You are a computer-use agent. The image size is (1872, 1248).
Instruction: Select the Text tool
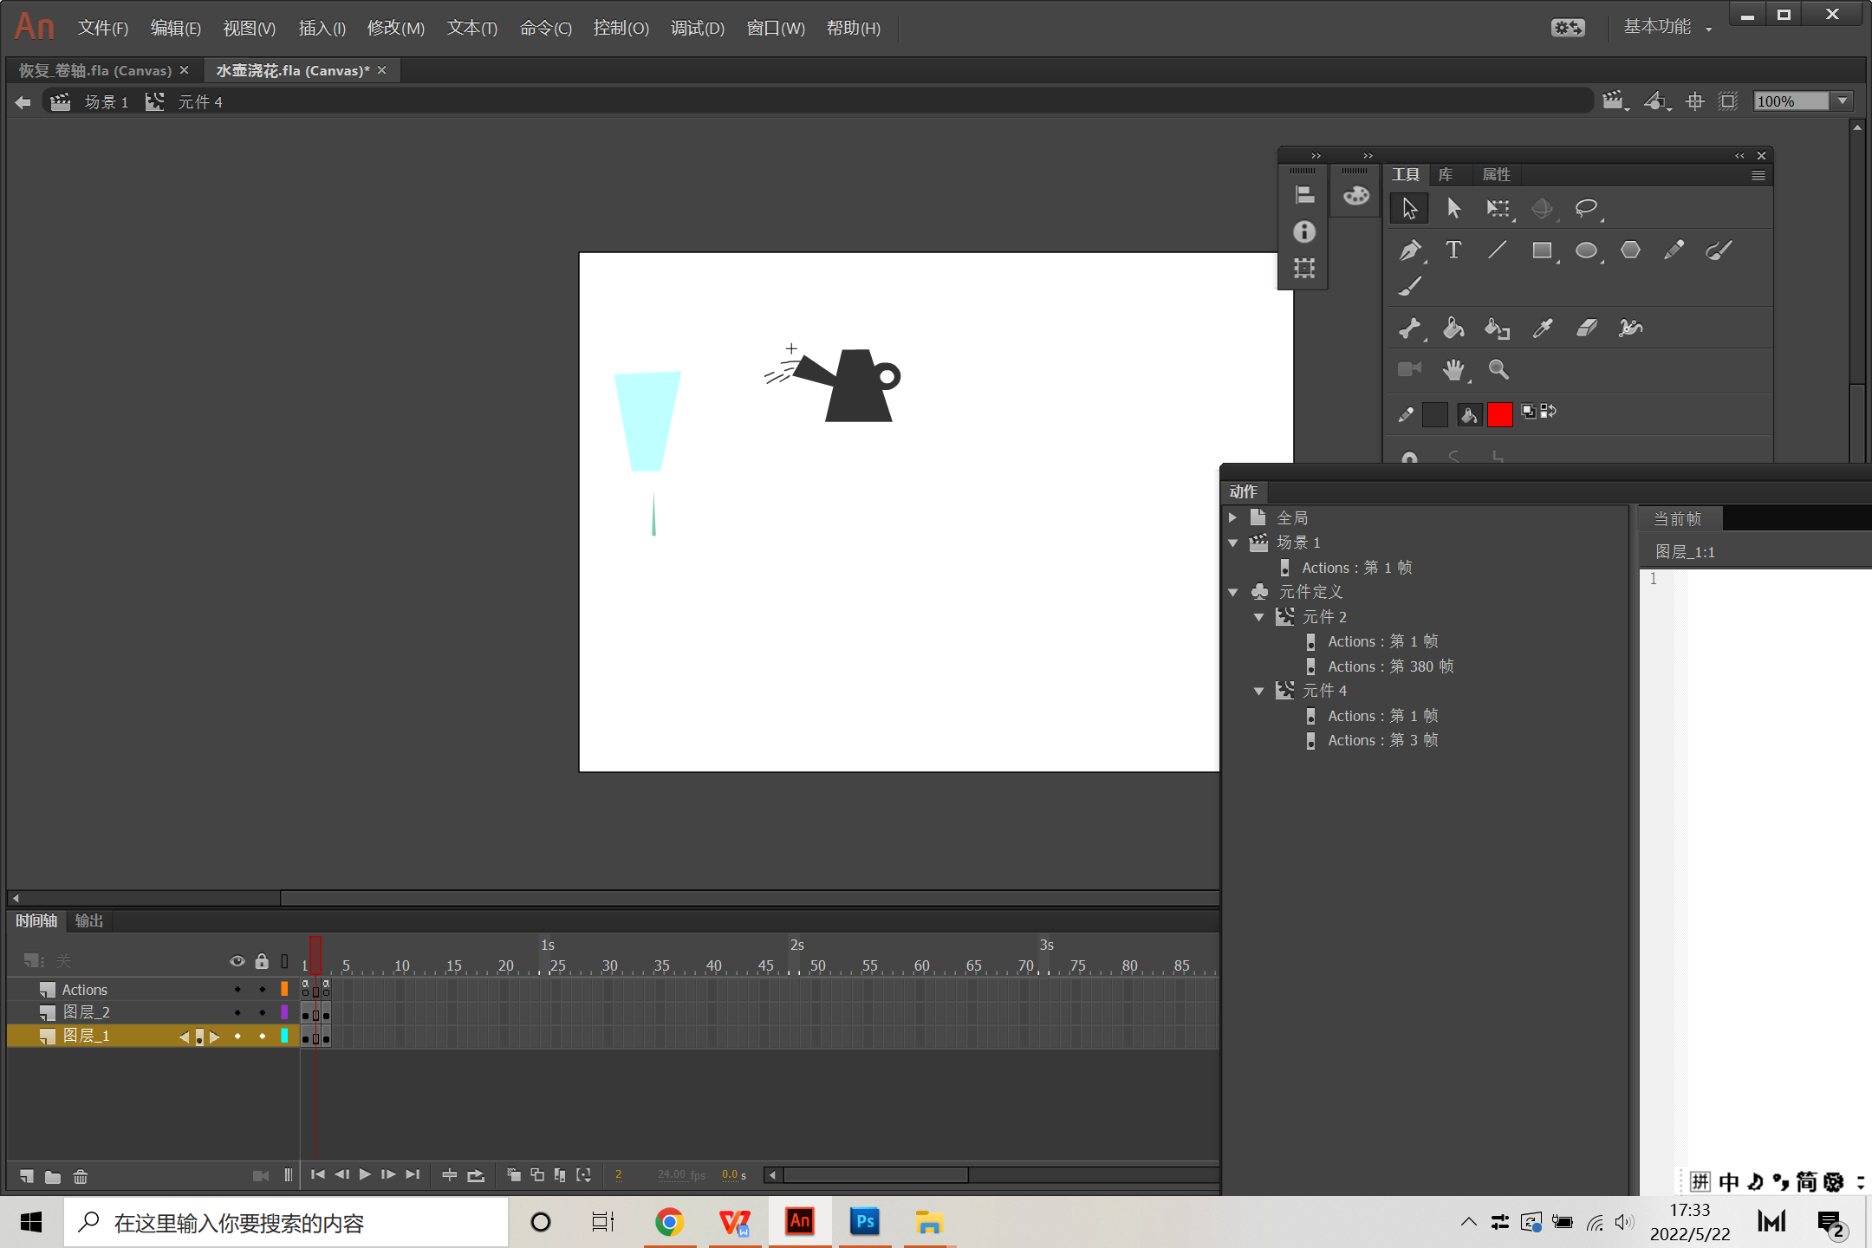[x=1453, y=251]
